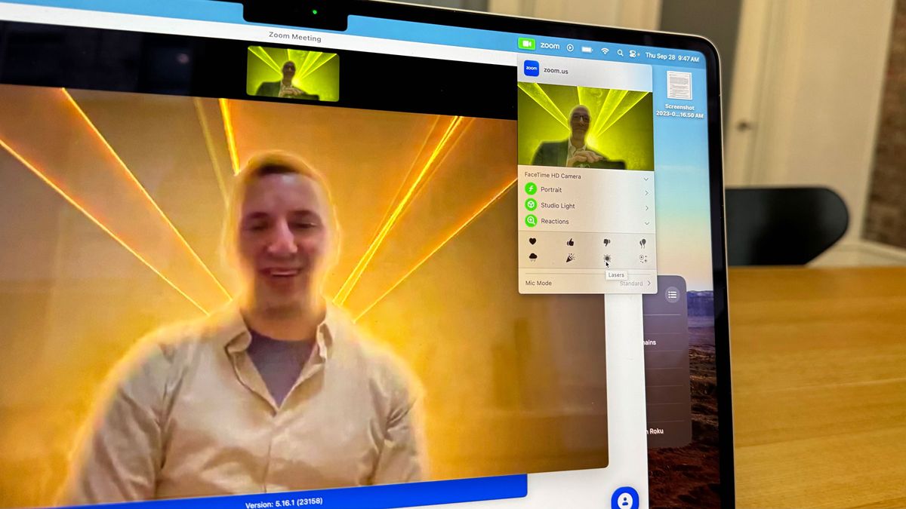Disable Reactions using its green icon

[x=531, y=221]
